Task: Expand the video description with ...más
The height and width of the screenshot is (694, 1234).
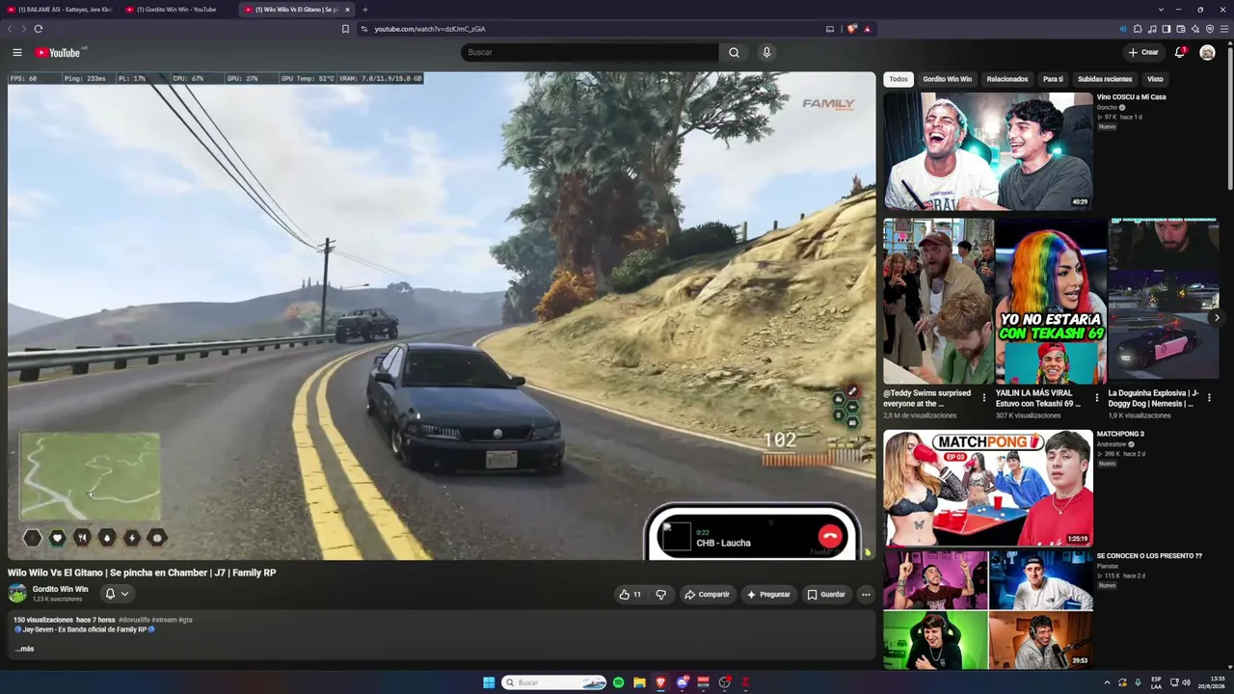Action: click(x=24, y=649)
